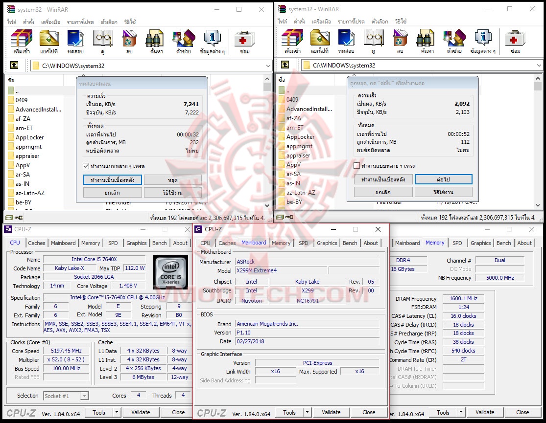Image resolution: width=546 pixels, height=423 pixels.
Task: Click Add icon in left WinRAR toolbar
Action: tap(22, 42)
